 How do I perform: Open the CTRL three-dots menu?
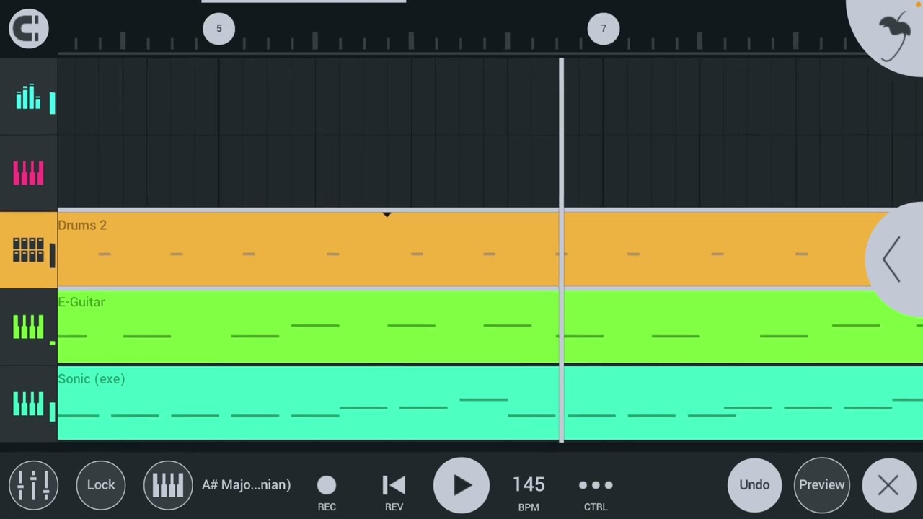(x=596, y=492)
